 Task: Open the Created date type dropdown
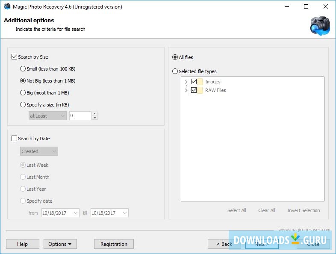coord(39,151)
